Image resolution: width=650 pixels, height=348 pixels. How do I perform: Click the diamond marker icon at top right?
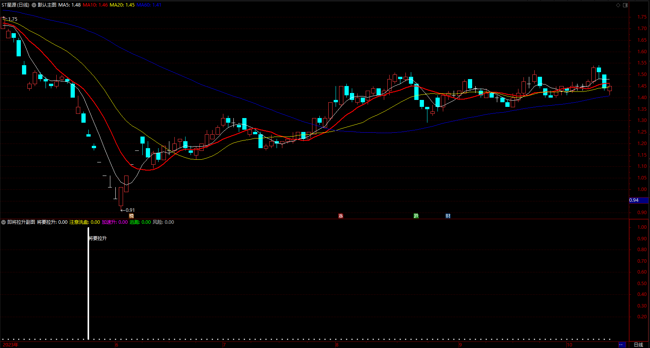(x=618, y=5)
